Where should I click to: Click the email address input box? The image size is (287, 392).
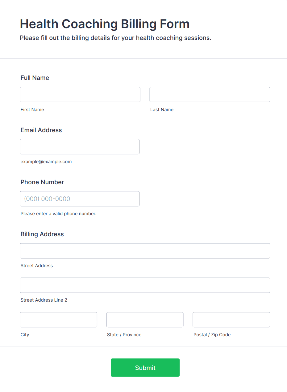[x=80, y=146]
